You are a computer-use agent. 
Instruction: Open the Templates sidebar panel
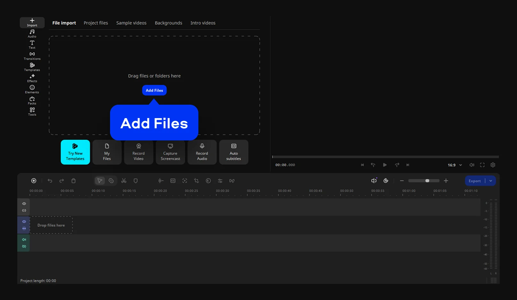32,67
